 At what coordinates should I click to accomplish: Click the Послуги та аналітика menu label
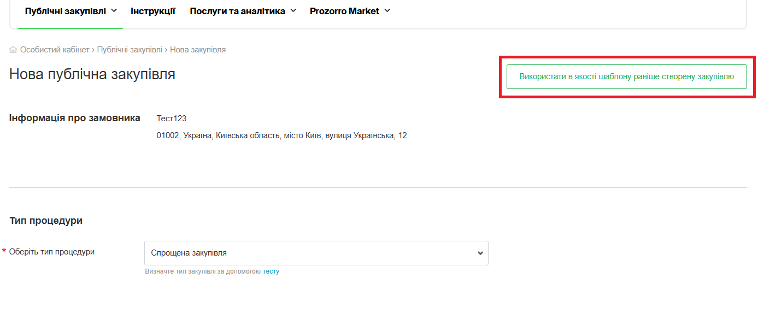point(237,11)
